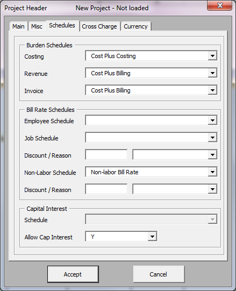Open the Cross Charge tab

(99, 26)
